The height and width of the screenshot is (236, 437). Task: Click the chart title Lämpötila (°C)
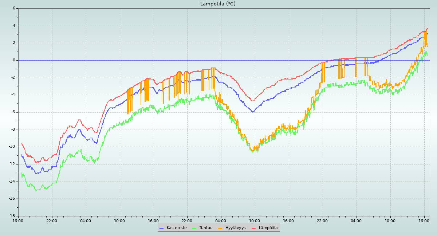click(218, 4)
